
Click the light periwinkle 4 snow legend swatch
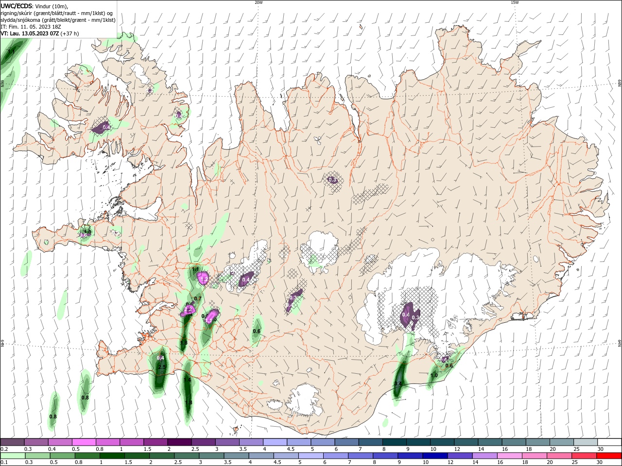pyautogui.click(x=275, y=442)
